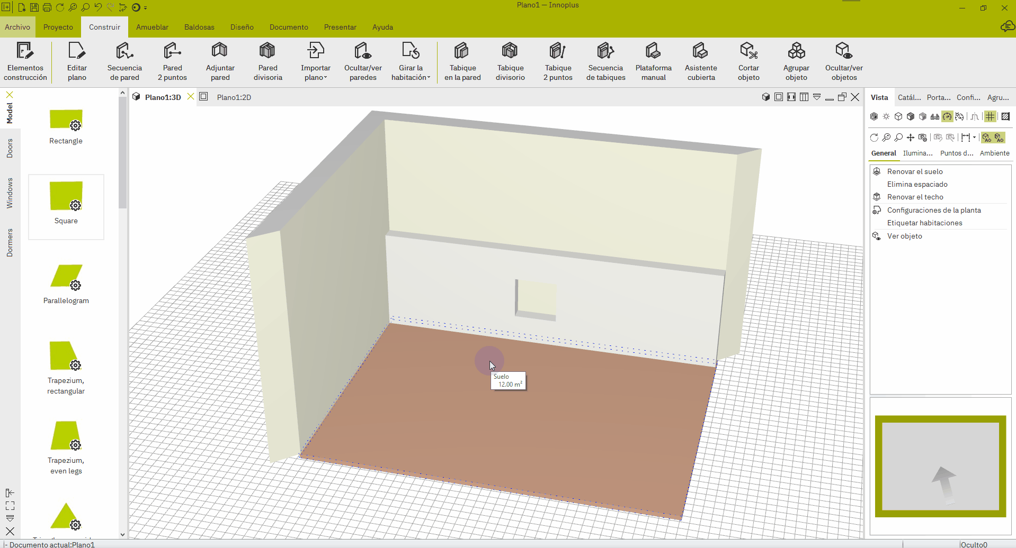
Task: Select the Parallelogram room shape
Action: 66,285
